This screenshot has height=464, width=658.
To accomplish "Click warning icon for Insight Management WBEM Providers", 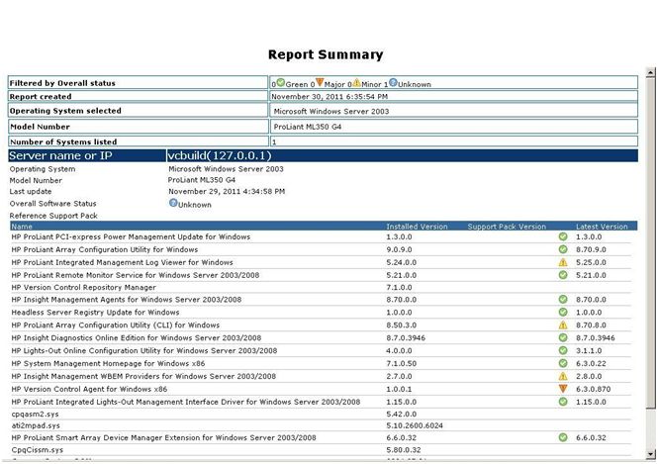I will [563, 376].
